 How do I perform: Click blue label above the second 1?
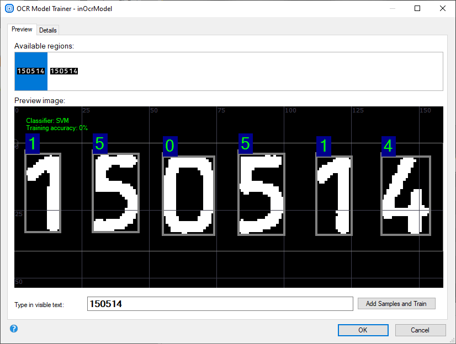[x=324, y=146]
